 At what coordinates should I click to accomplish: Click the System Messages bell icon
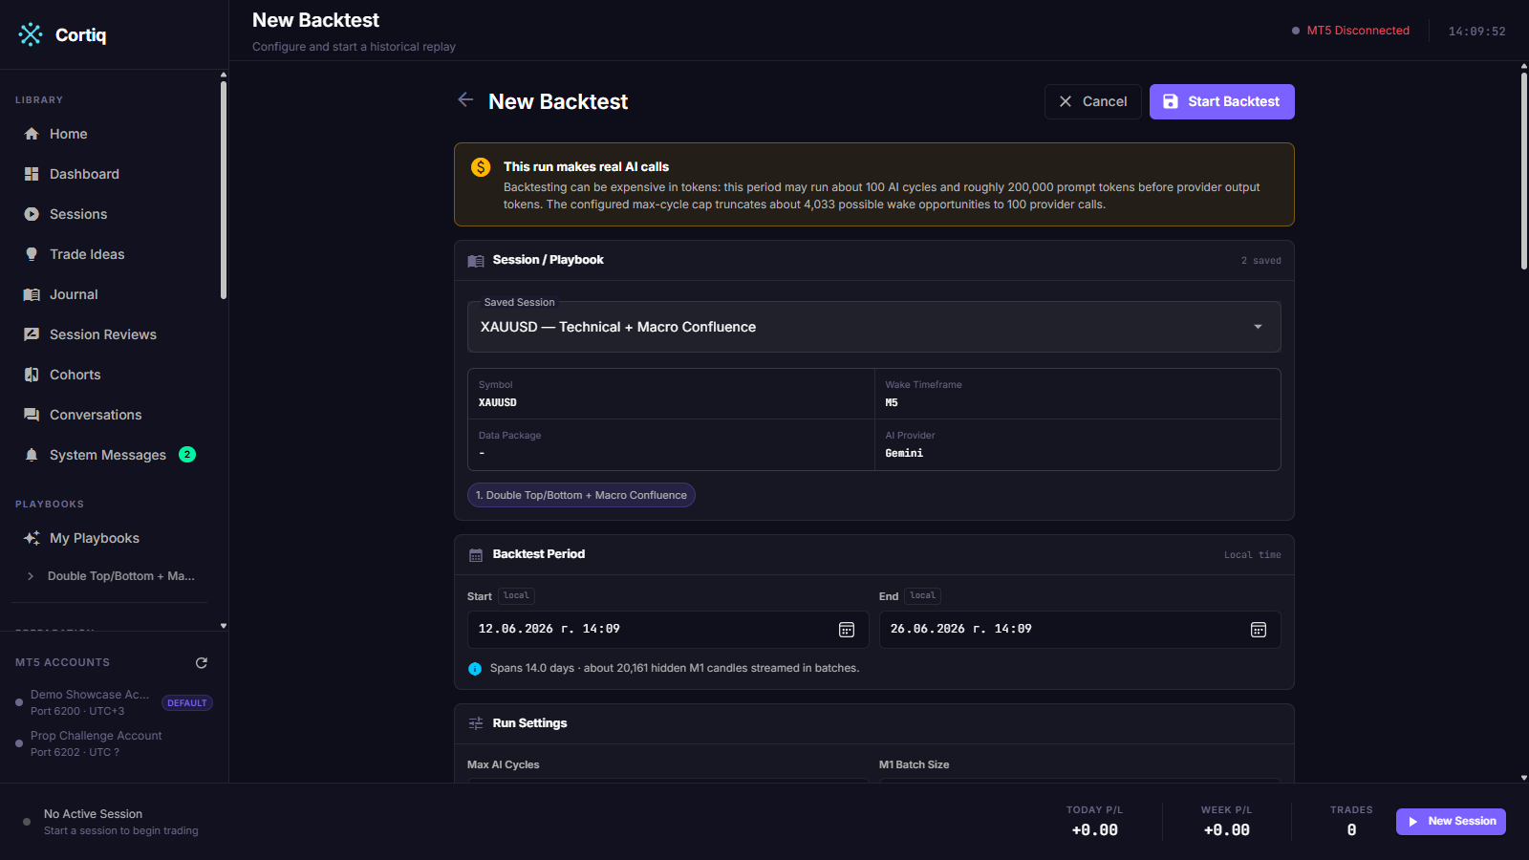tap(32, 455)
